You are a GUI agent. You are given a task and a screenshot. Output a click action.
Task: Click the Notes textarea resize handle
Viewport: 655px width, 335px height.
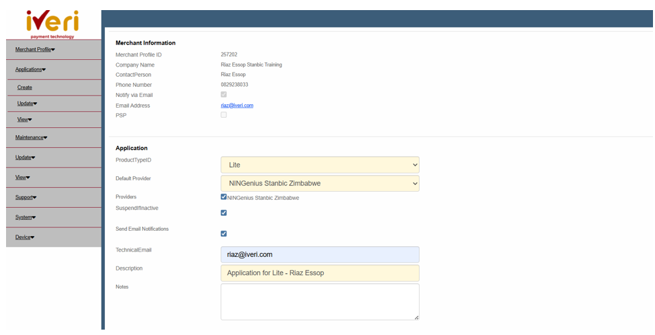417,318
